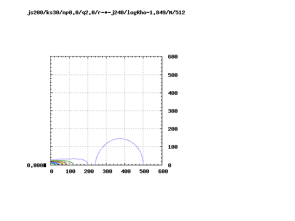Screen dimensions: 295x221
Task: Click the x-axis tick label 600
Action: pos(163,171)
